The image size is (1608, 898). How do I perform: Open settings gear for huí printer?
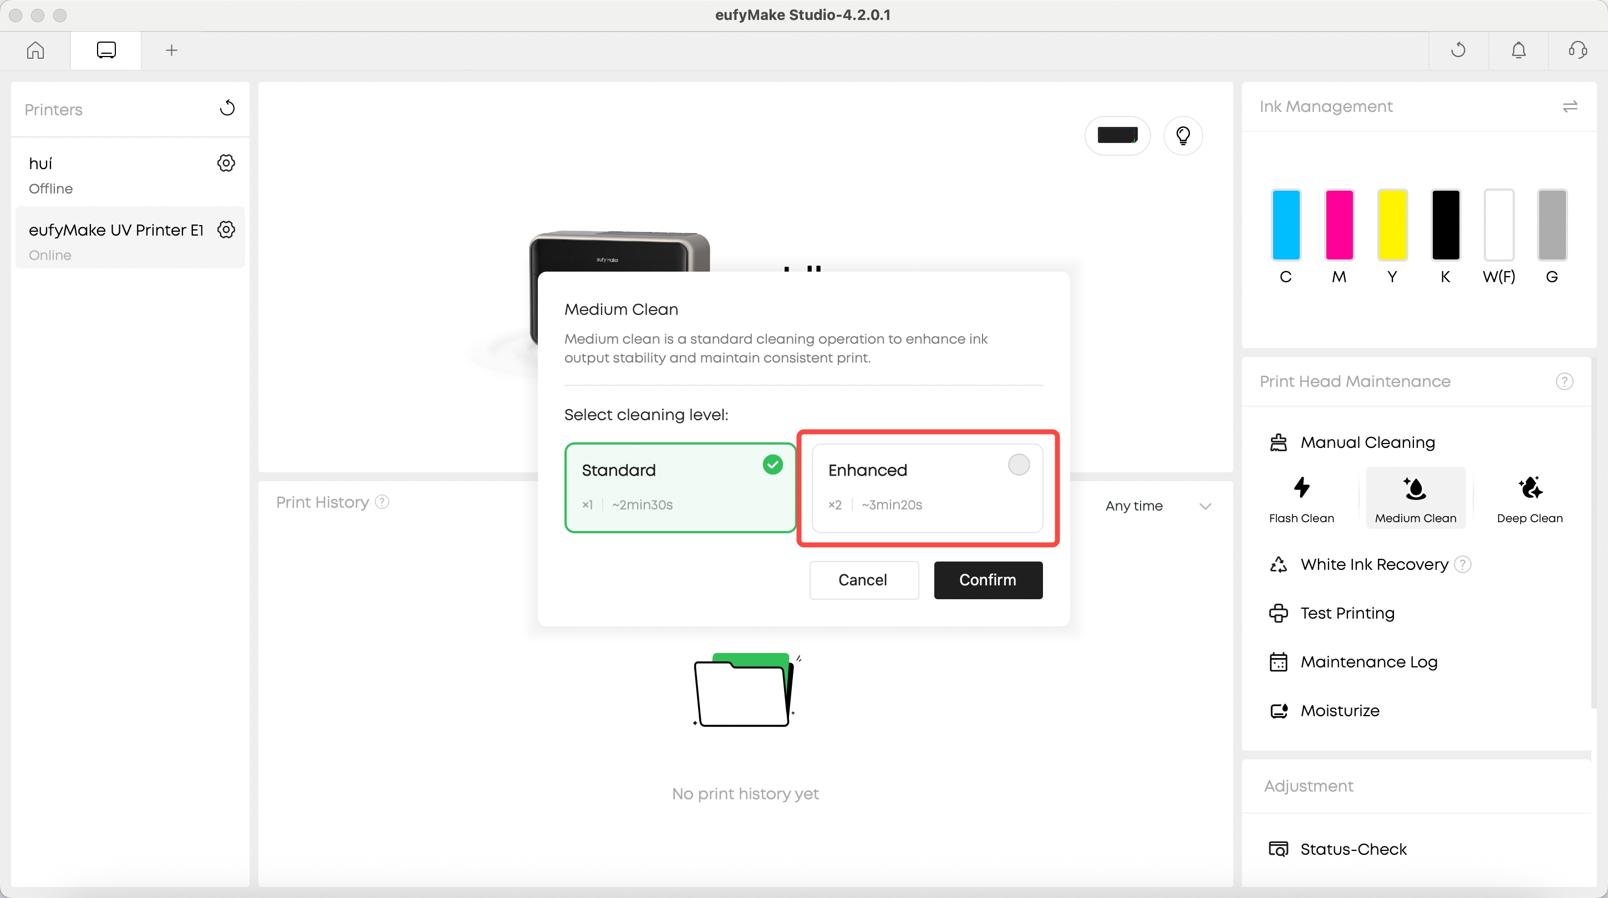[x=226, y=163]
